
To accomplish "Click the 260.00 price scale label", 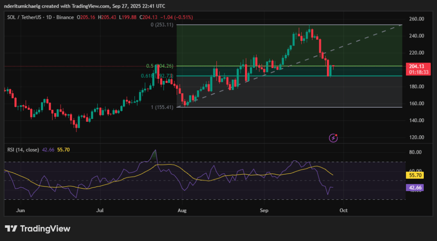I will coord(416,19).
